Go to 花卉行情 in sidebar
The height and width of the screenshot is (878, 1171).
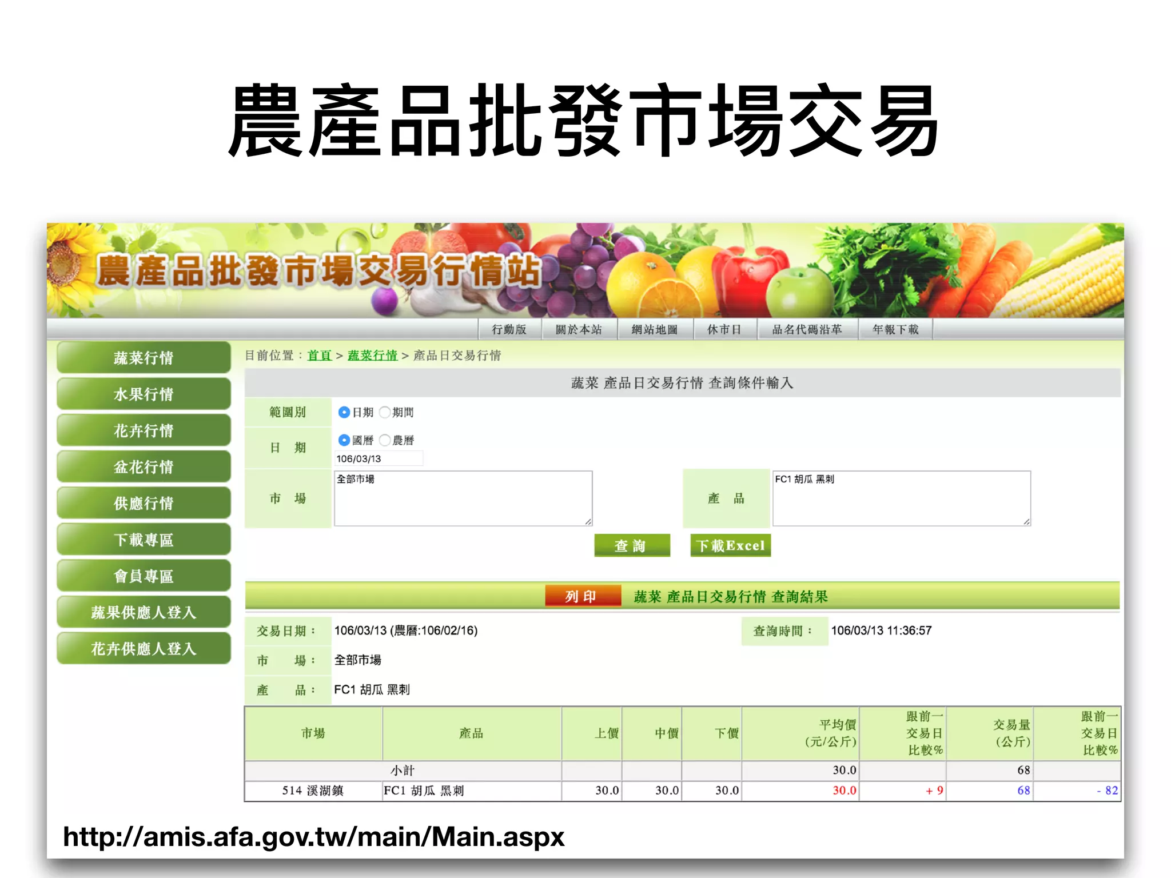click(x=144, y=430)
